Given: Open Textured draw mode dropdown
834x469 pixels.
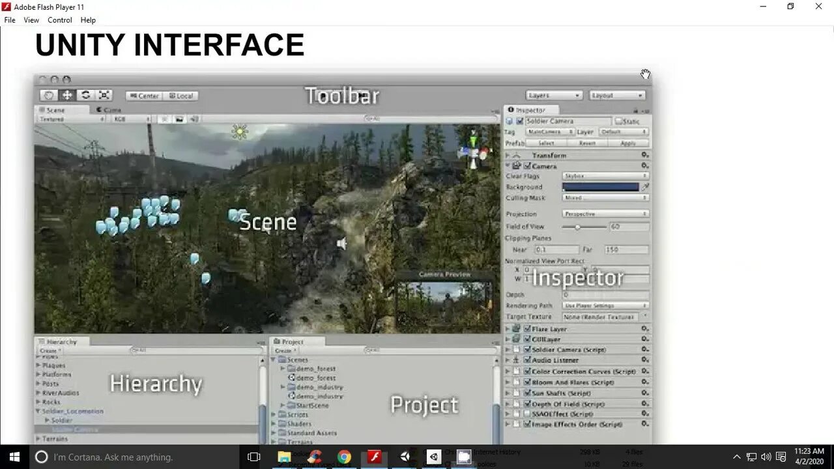Looking at the screenshot, I should [x=71, y=119].
